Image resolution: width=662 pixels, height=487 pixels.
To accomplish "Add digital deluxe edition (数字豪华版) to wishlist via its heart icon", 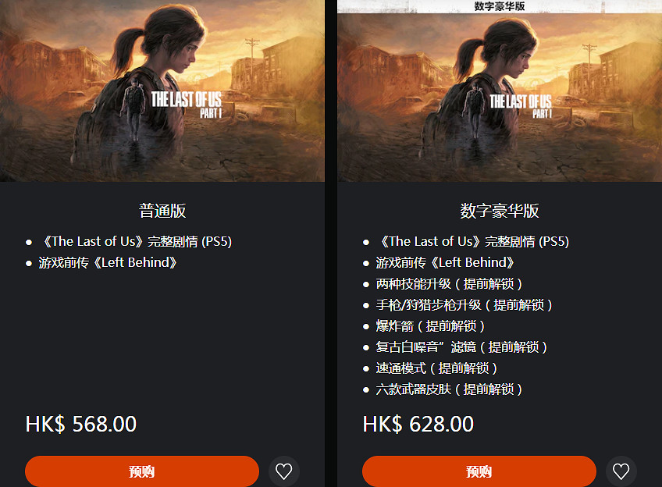I will (621, 471).
